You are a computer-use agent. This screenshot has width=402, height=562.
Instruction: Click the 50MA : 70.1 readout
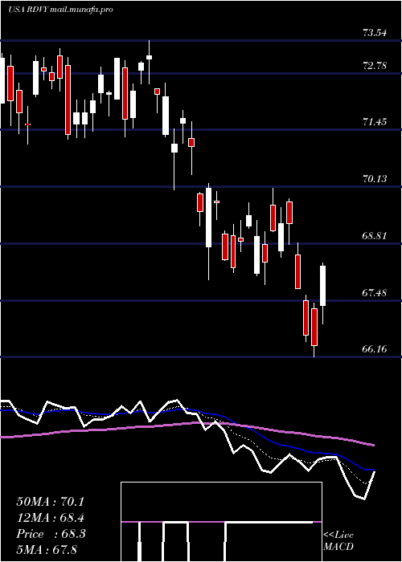[50, 502]
